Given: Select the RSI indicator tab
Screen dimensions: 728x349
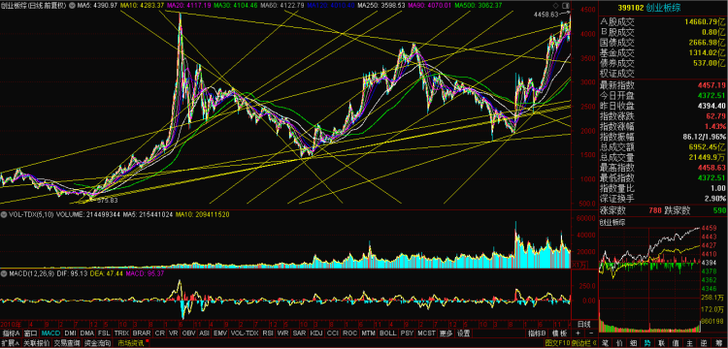Looking at the screenshot, I should coord(268,333).
